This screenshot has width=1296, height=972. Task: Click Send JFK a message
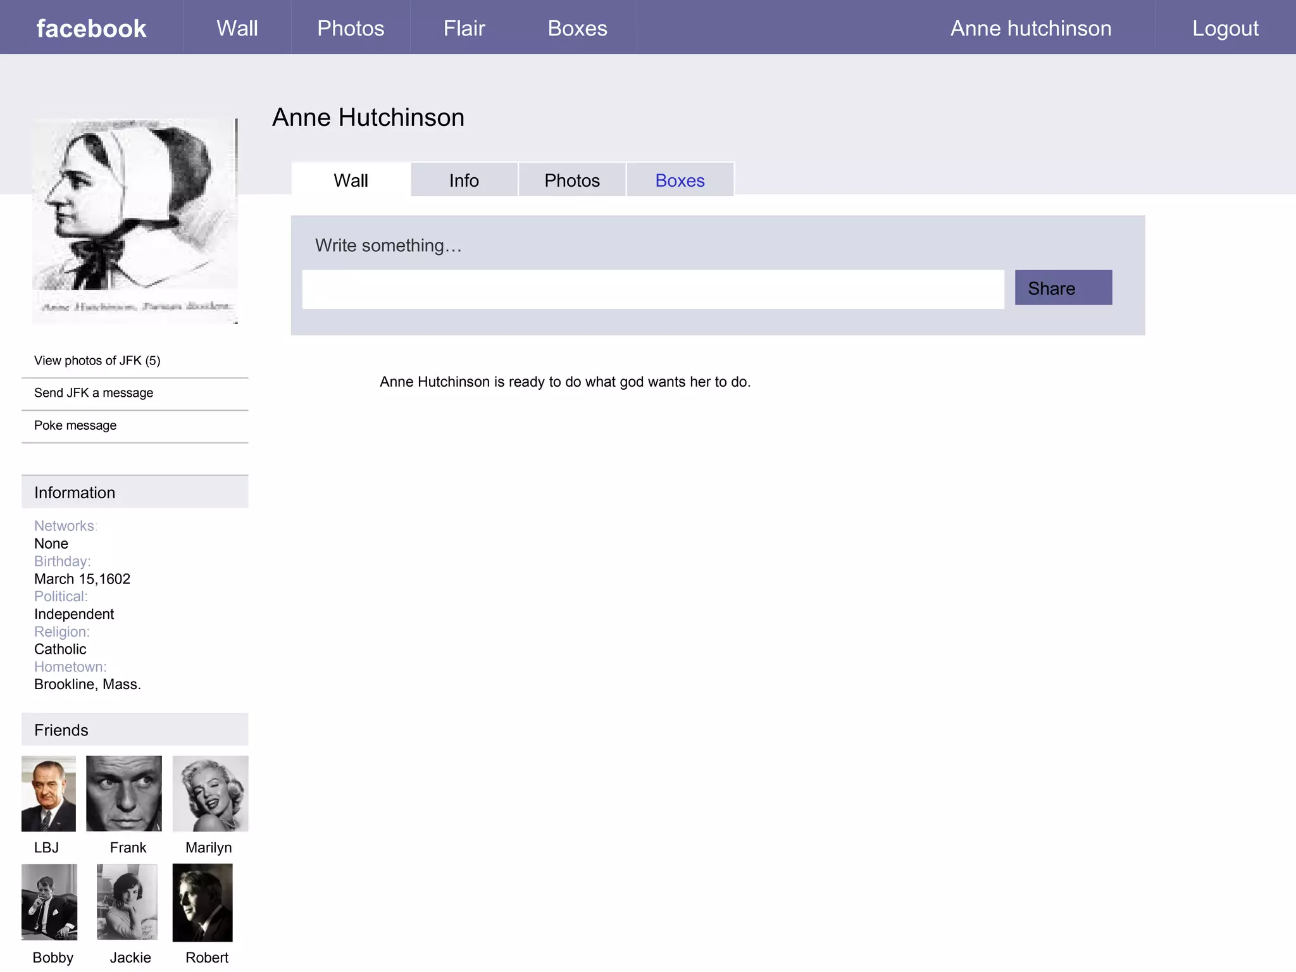point(94,393)
